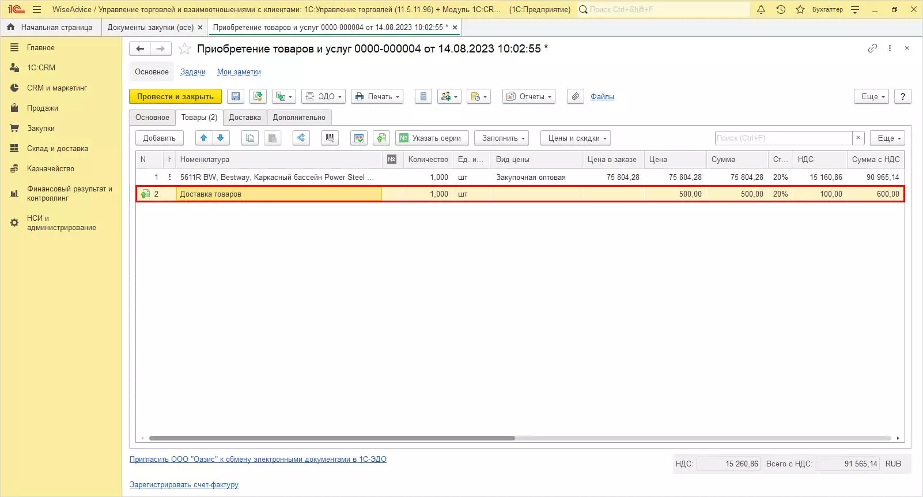Open notifications bell in the title bar

pos(761,9)
